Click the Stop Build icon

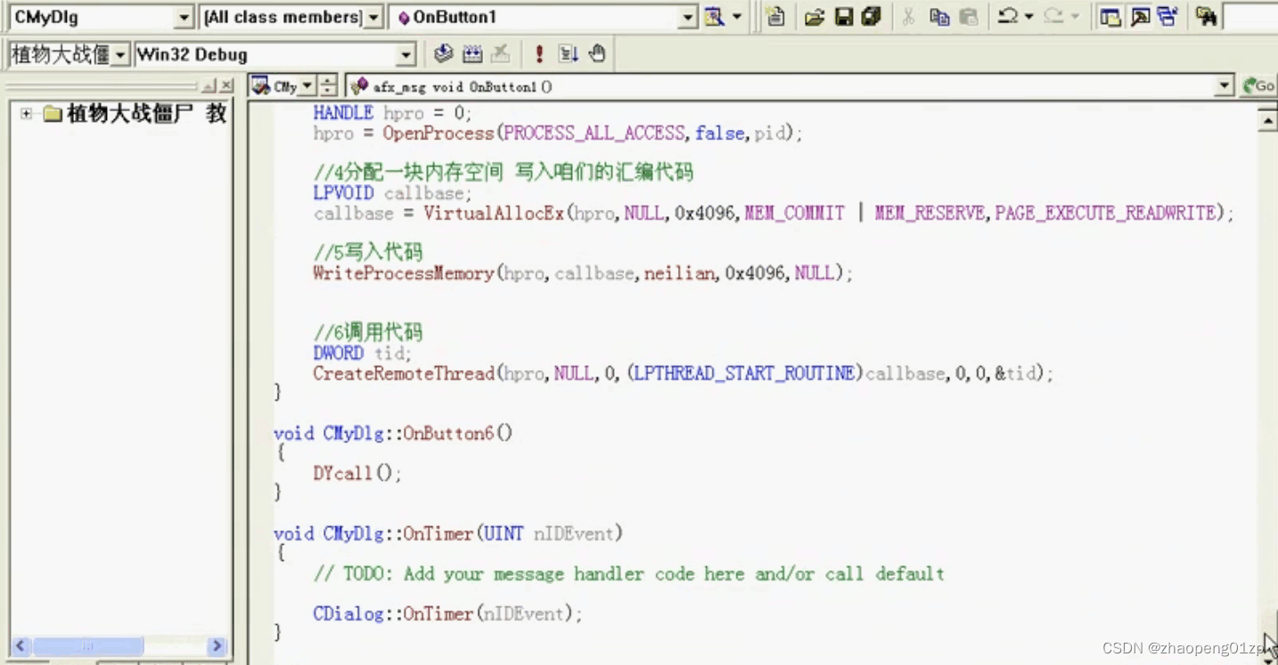click(501, 54)
